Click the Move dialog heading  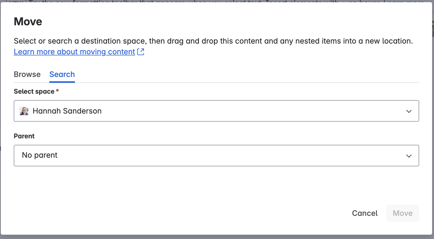tap(28, 22)
